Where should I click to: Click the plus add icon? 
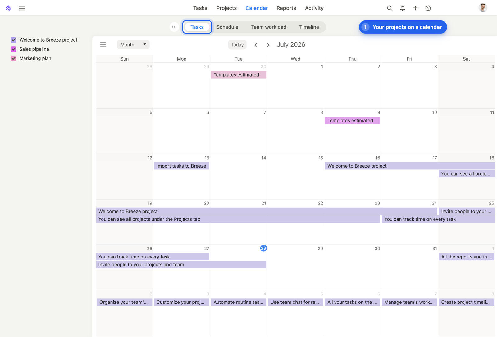pos(415,8)
